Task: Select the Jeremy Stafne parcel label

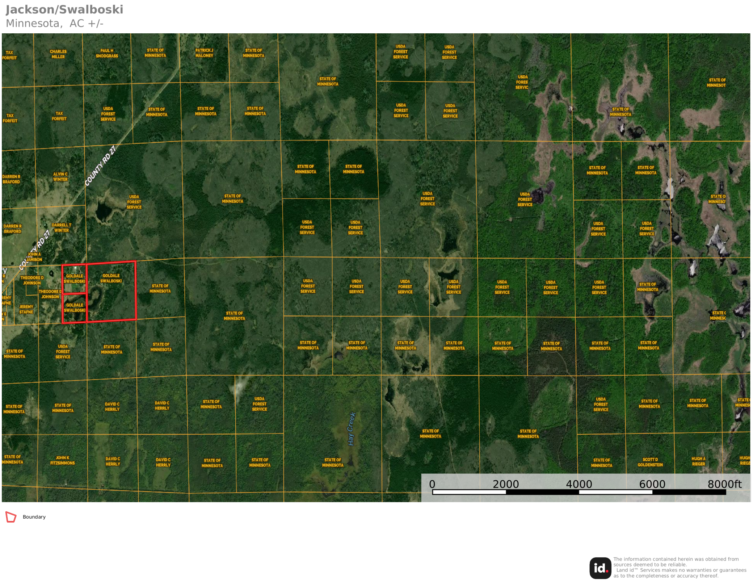Action: click(x=26, y=309)
